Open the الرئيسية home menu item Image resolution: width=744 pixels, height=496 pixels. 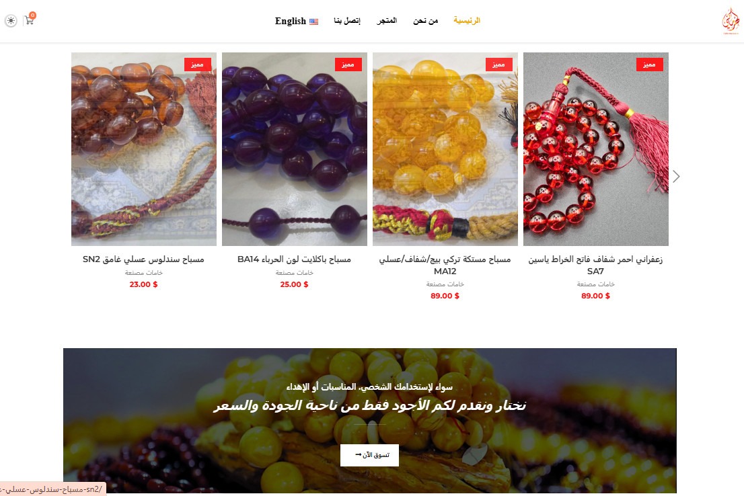point(467,20)
